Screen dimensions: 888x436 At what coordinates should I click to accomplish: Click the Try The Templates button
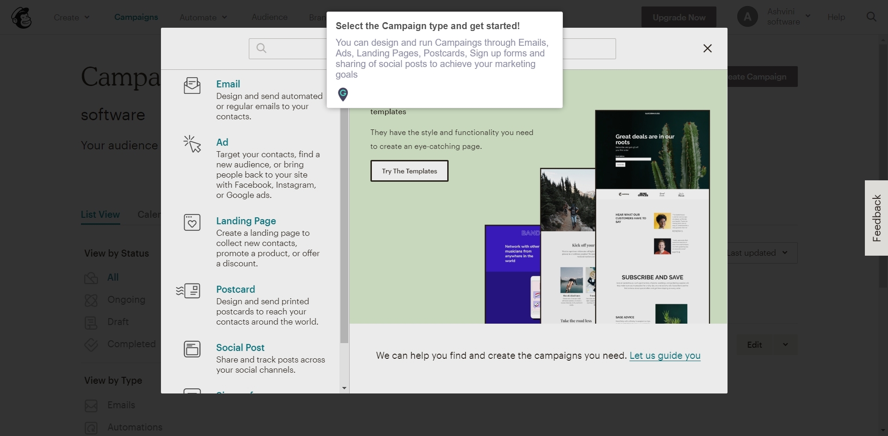pyautogui.click(x=409, y=171)
